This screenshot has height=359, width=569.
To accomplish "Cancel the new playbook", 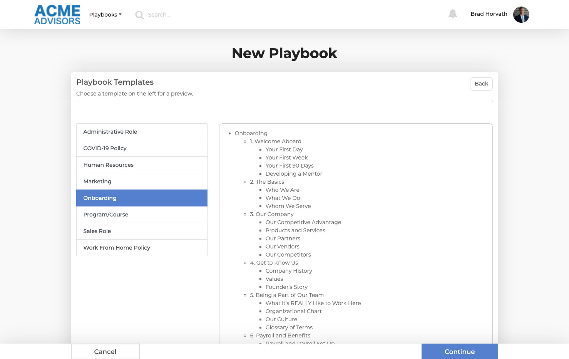I will click(105, 352).
